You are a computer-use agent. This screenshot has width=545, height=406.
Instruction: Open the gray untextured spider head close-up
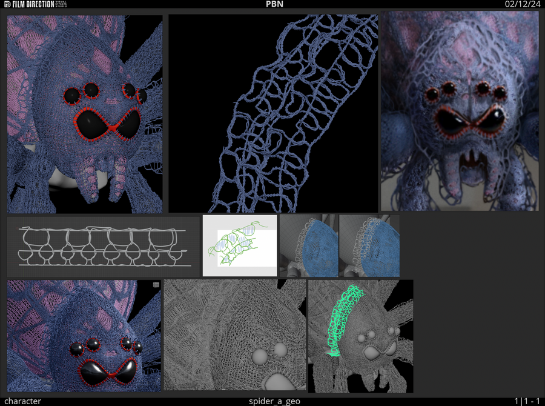pyautogui.click(x=235, y=335)
